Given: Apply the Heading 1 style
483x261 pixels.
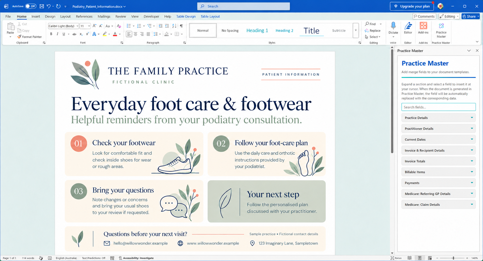Looking at the screenshot, I should coord(257,31).
